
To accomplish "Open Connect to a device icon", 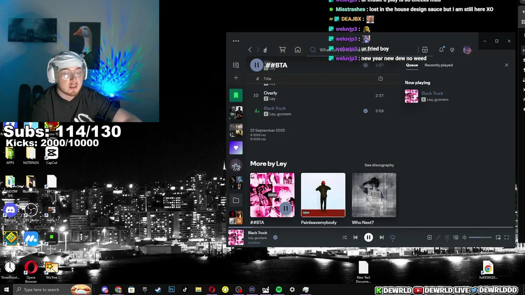I will [x=456, y=237].
